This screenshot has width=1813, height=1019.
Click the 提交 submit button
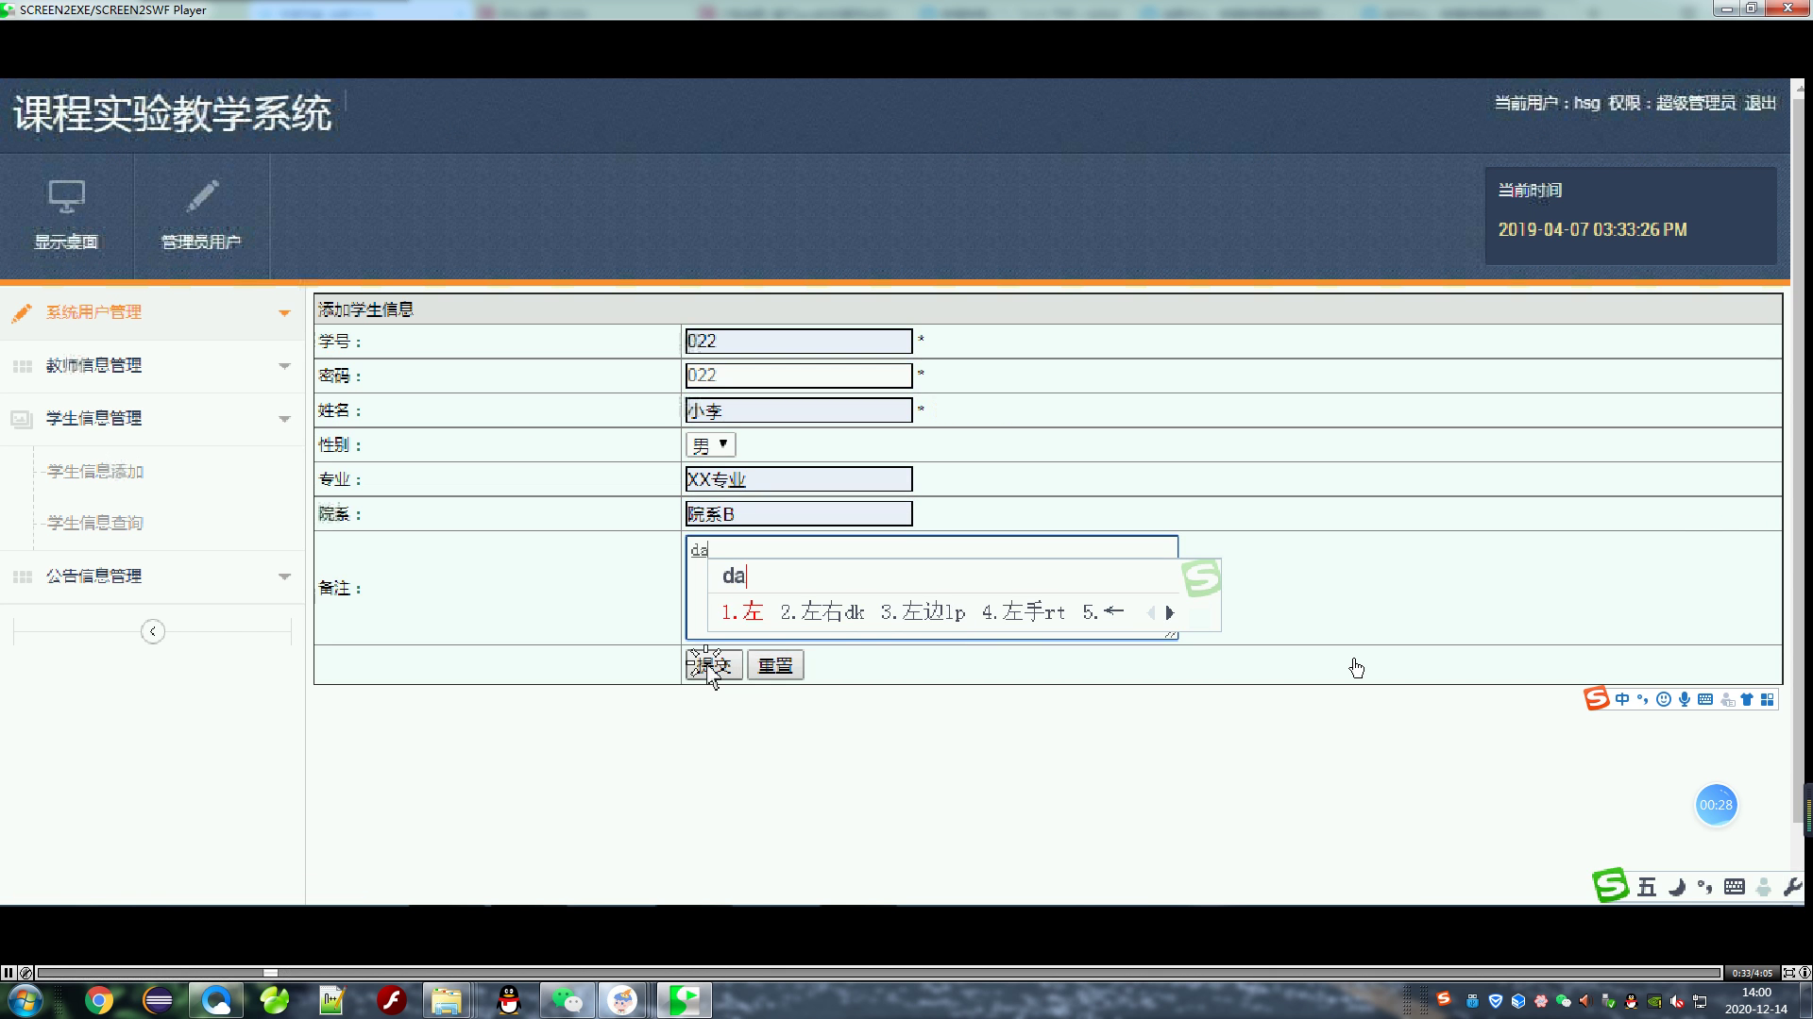714,665
